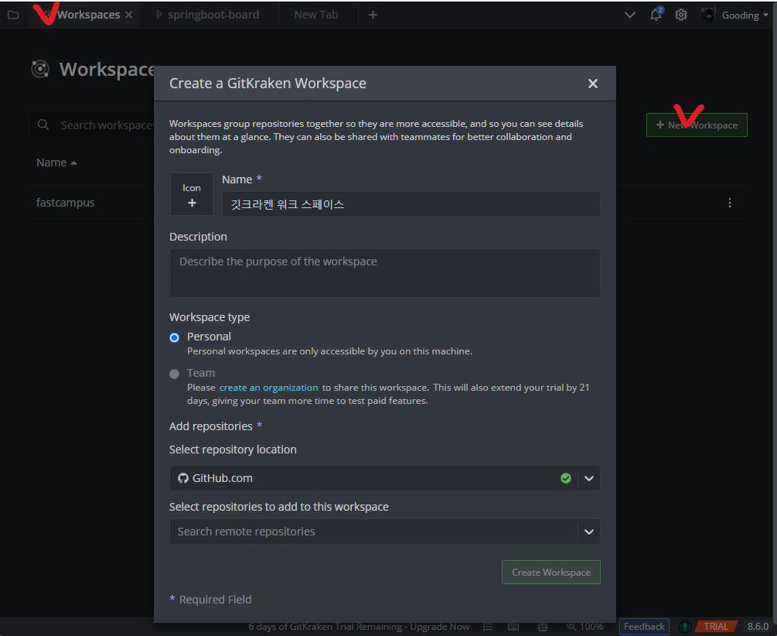Open the gift icon in status bar
Viewport: 777px width, 636px height.
click(543, 627)
